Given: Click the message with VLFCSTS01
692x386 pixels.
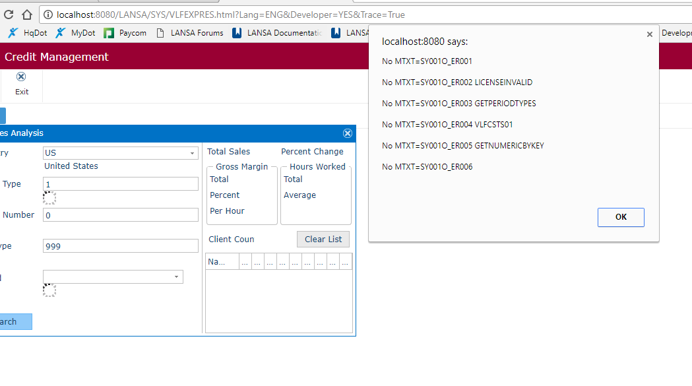Looking at the screenshot, I should pos(447,125).
